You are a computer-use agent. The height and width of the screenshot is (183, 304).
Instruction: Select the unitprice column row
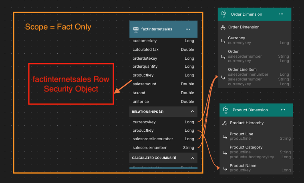pos(163,102)
